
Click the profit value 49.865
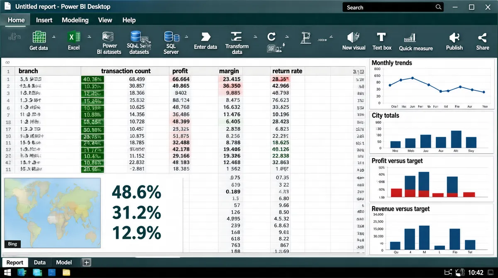click(181, 86)
